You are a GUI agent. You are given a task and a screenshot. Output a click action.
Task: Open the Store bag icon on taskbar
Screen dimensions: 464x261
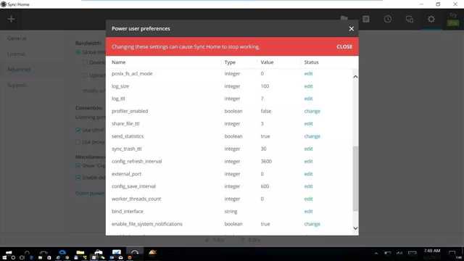[x=99, y=252]
